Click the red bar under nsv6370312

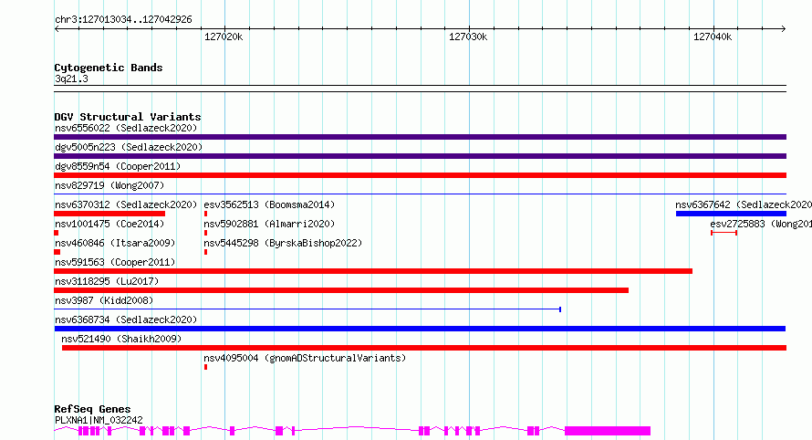point(109,214)
